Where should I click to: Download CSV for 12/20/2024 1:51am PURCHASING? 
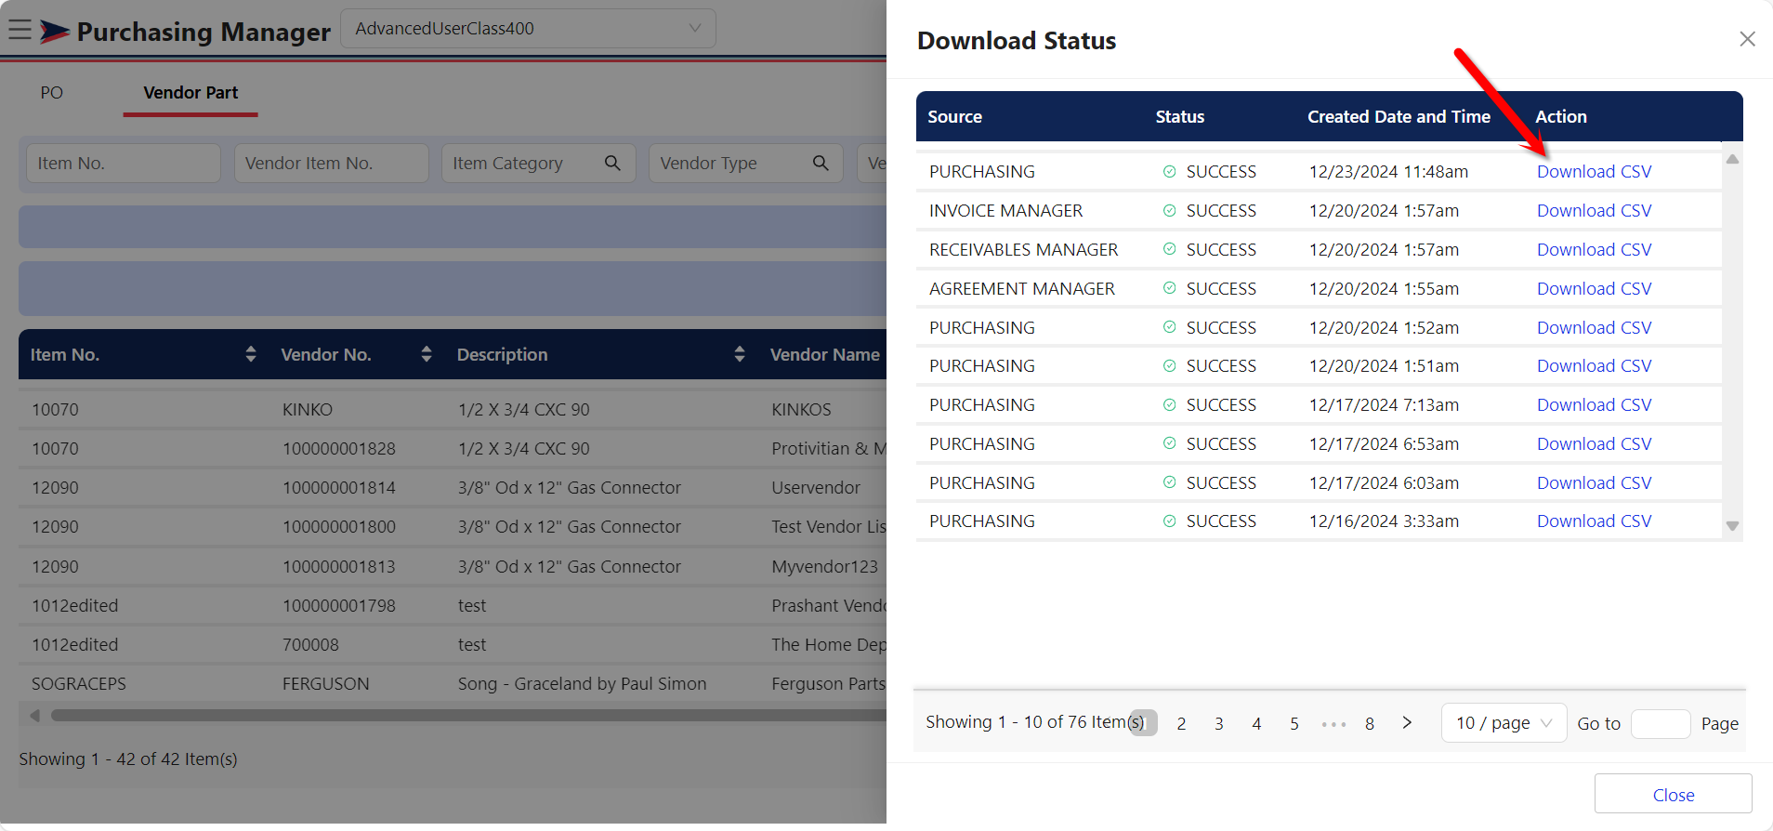click(x=1594, y=366)
